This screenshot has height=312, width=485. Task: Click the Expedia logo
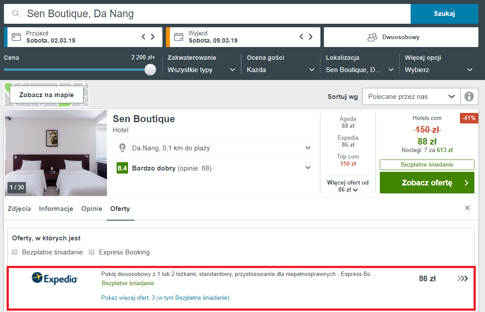(55, 278)
